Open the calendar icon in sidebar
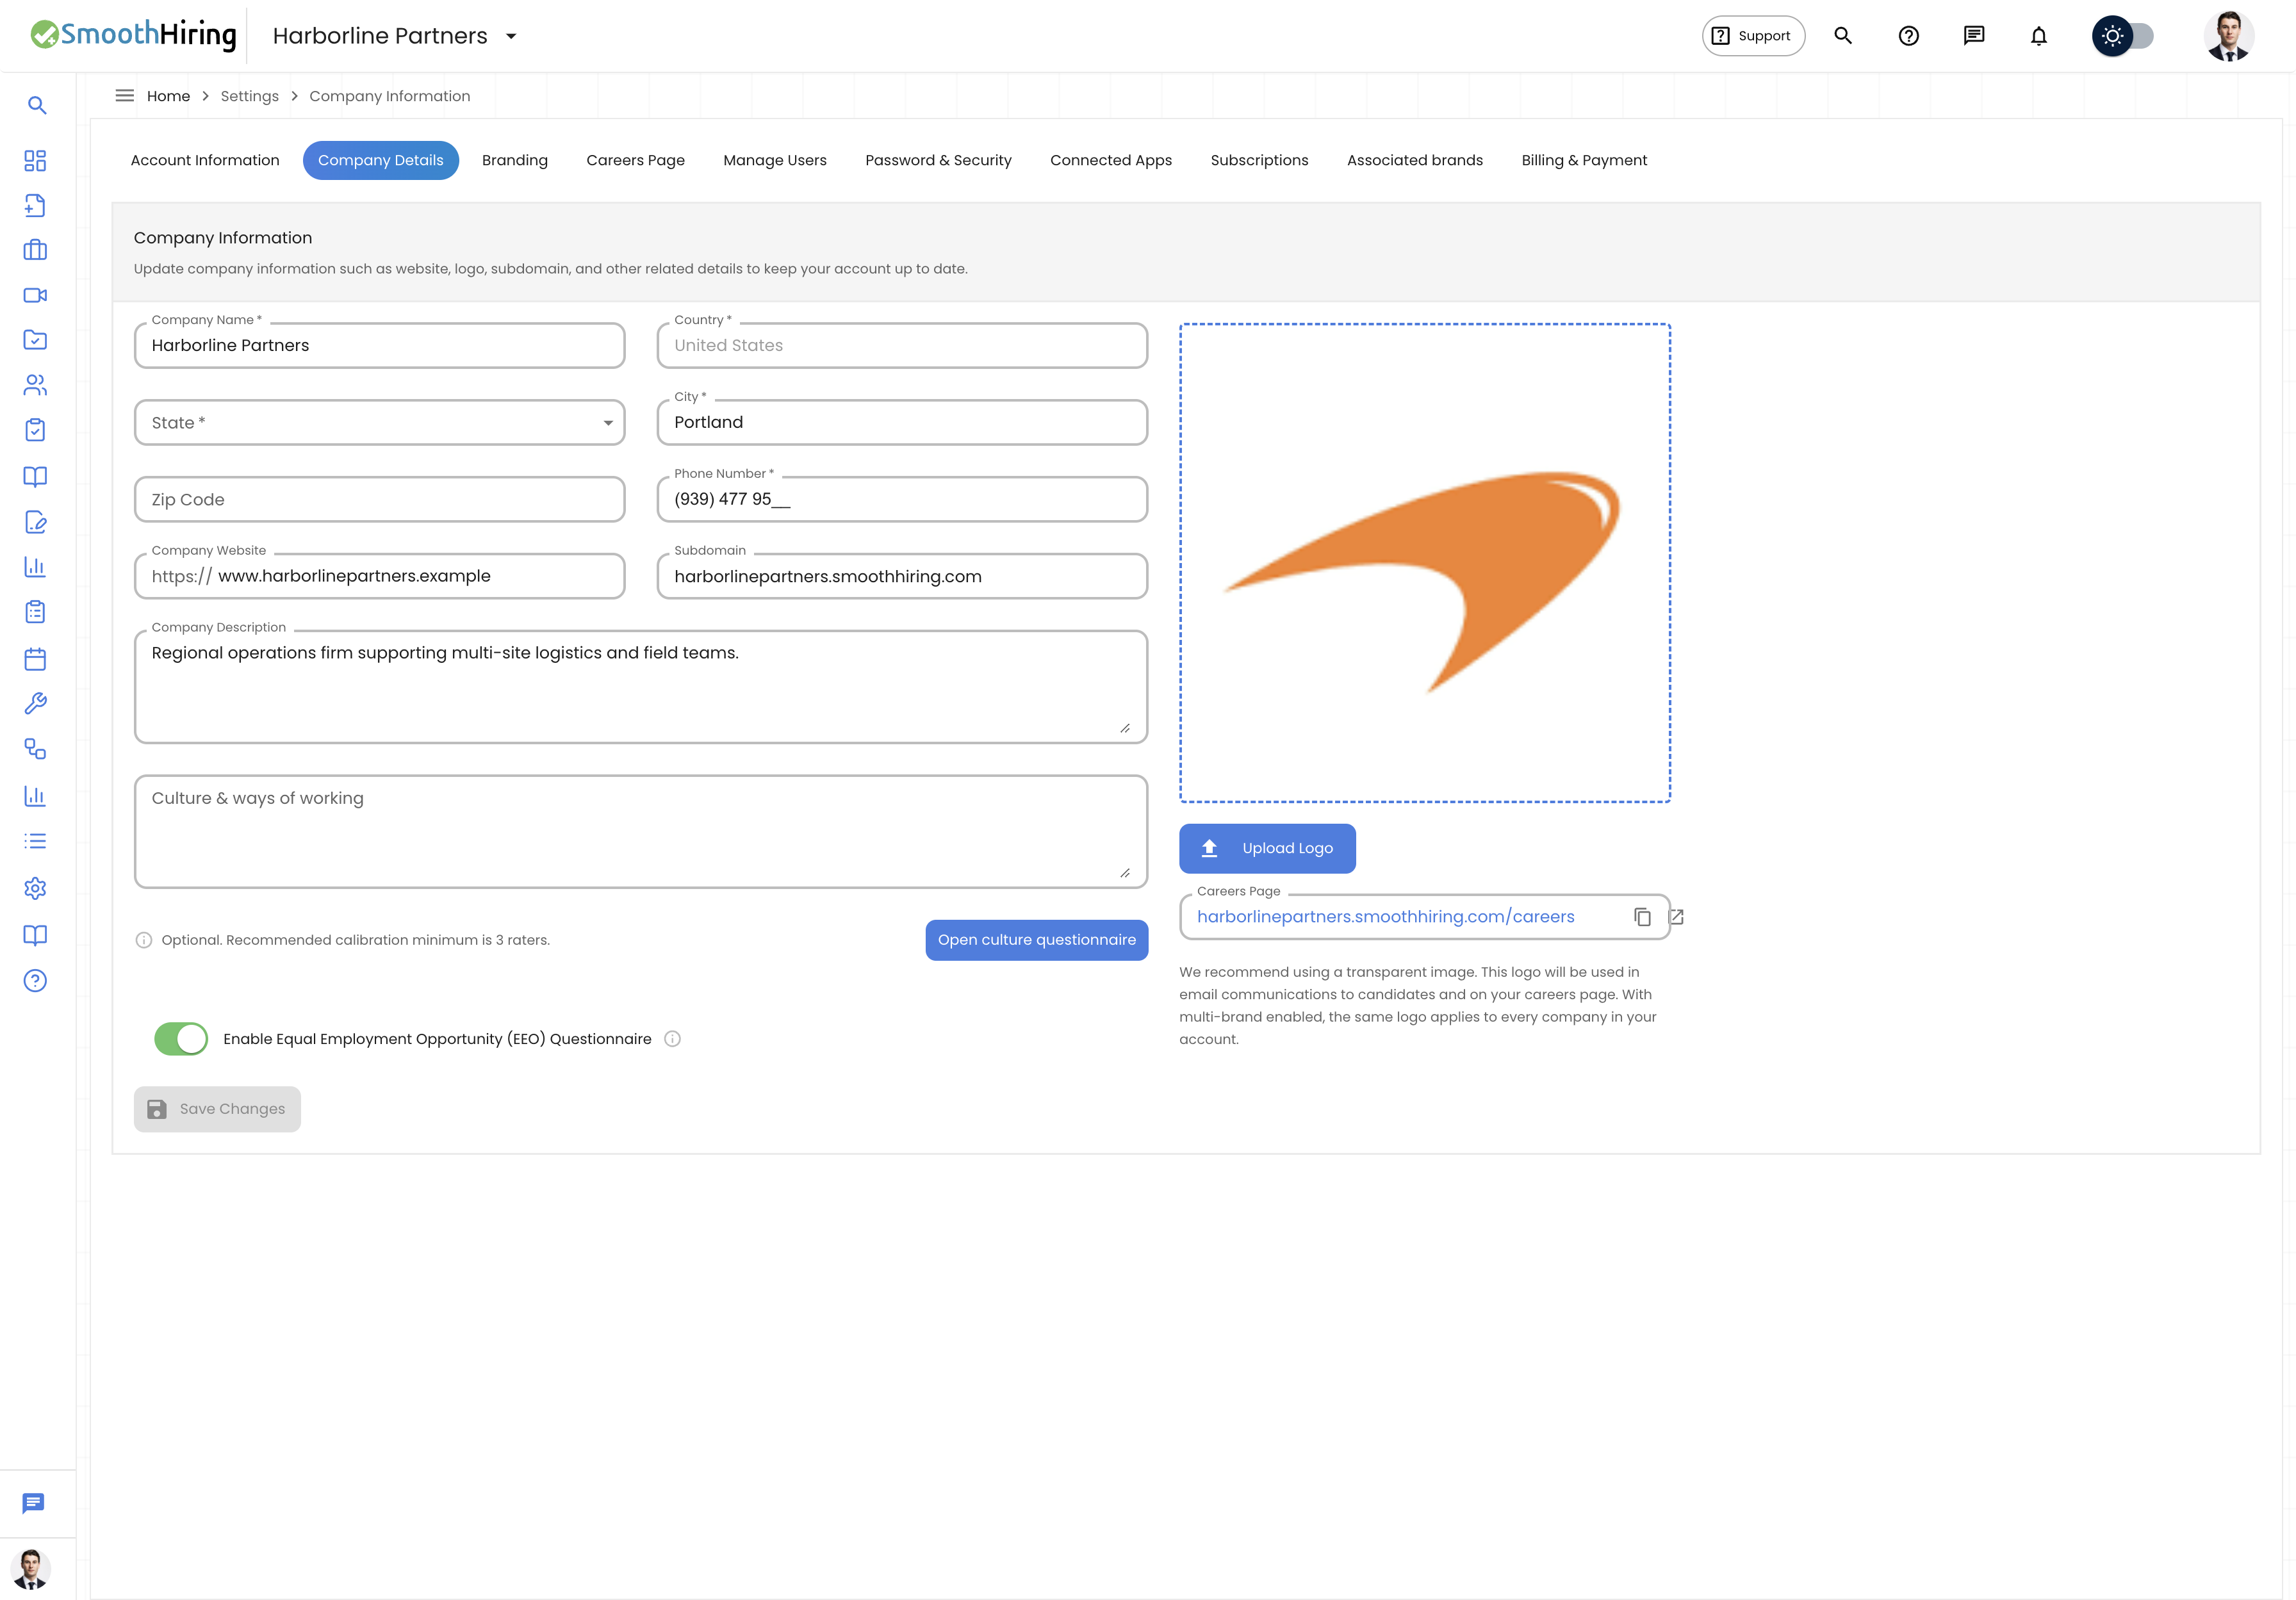This screenshot has width=2296, height=1600. click(35, 658)
